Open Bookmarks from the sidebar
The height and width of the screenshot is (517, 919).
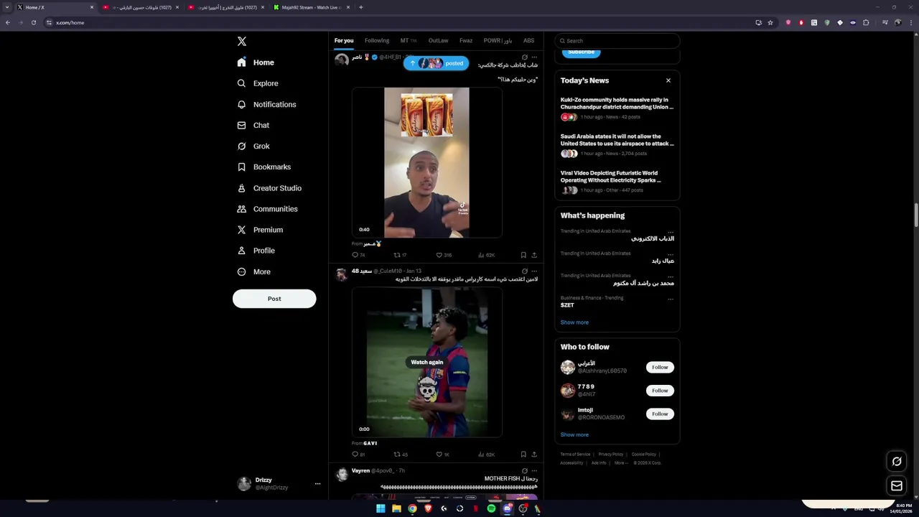coord(263,167)
